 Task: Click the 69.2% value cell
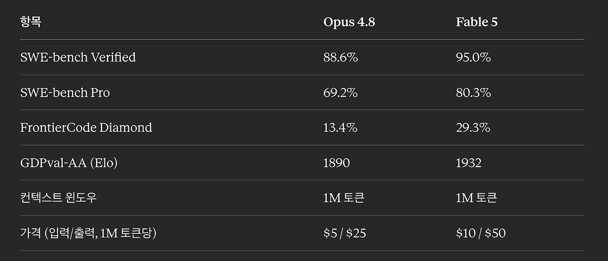[x=341, y=92]
